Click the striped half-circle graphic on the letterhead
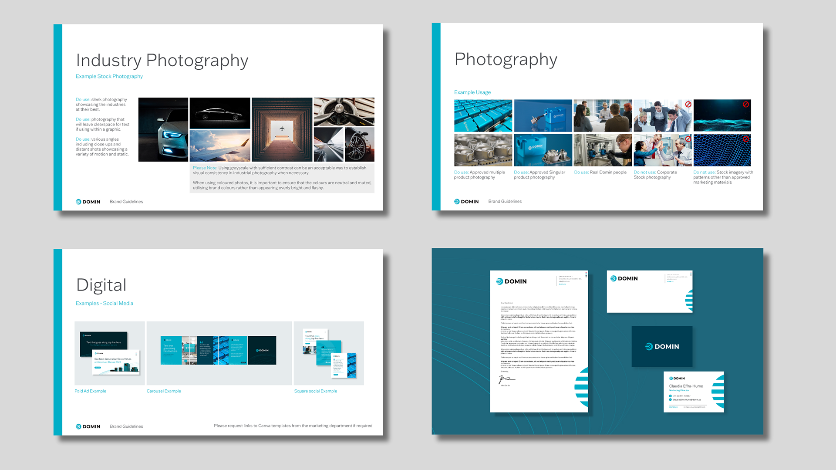836x470 pixels. (581, 387)
